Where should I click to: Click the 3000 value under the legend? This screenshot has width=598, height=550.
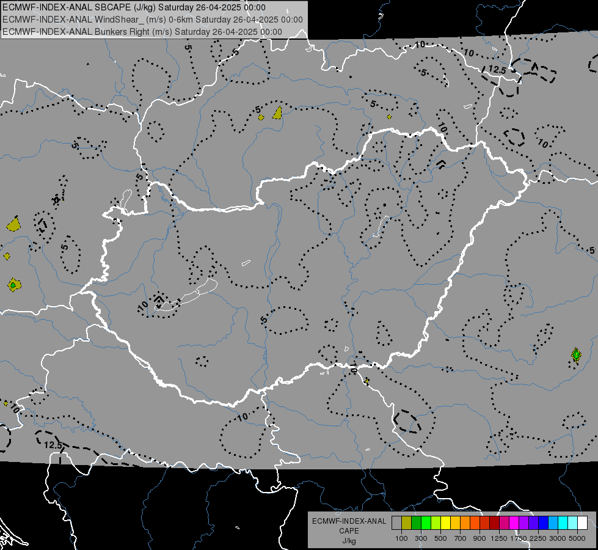(x=558, y=538)
